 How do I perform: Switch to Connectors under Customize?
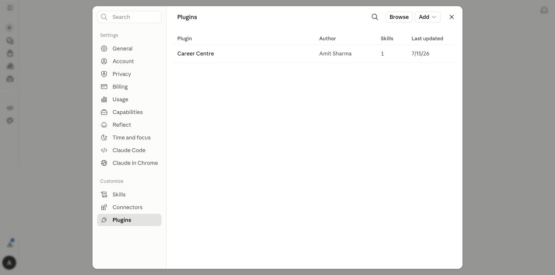[129, 207]
